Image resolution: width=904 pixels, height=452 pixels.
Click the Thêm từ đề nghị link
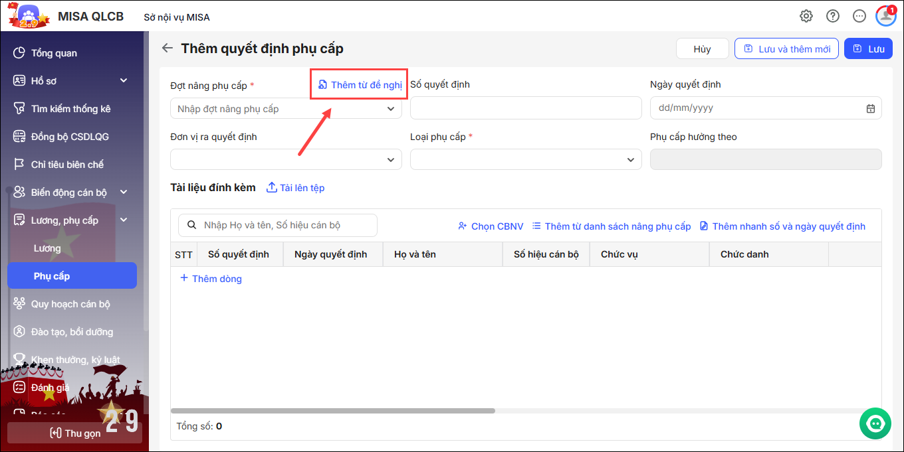tap(360, 85)
